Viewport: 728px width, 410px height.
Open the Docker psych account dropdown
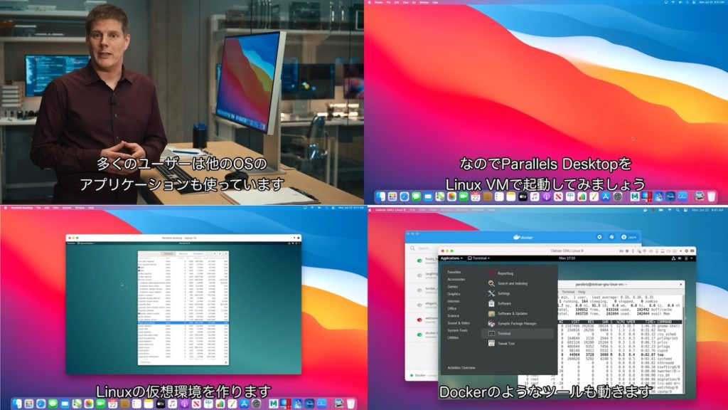pos(629,237)
